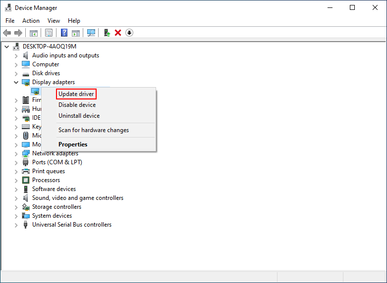The height and width of the screenshot is (283, 387).
Task: Maximize the Device Manager window
Action: (352, 7)
